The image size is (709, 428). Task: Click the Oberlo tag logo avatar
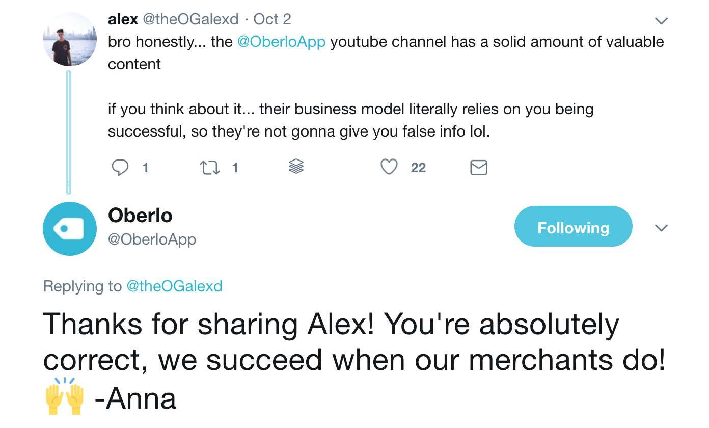click(70, 229)
